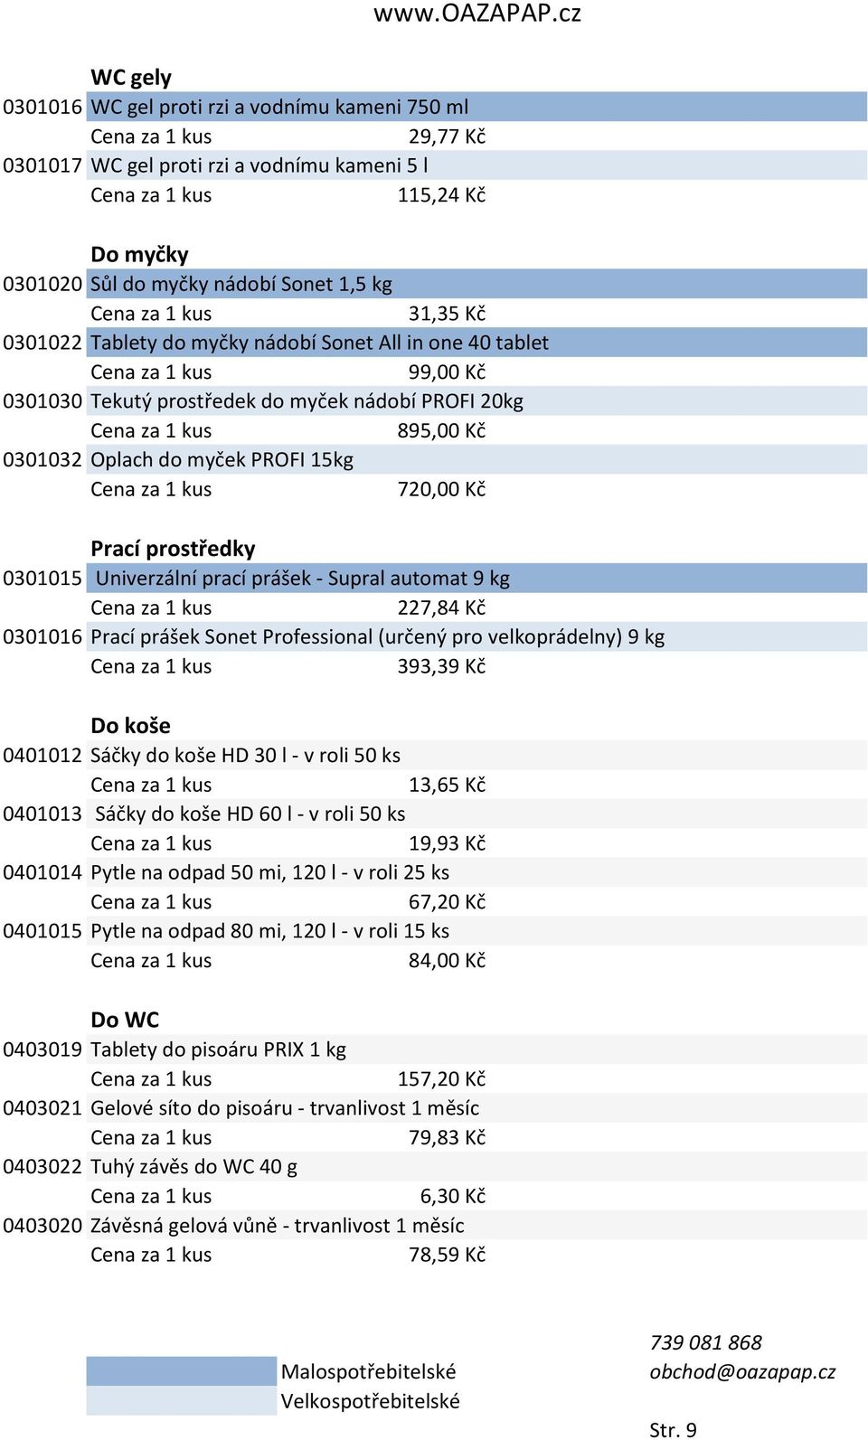Image resolution: width=868 pixels, height=1440 pixels.
Task: Select the 895,00 Kč price value
Action: pos(441,431)
